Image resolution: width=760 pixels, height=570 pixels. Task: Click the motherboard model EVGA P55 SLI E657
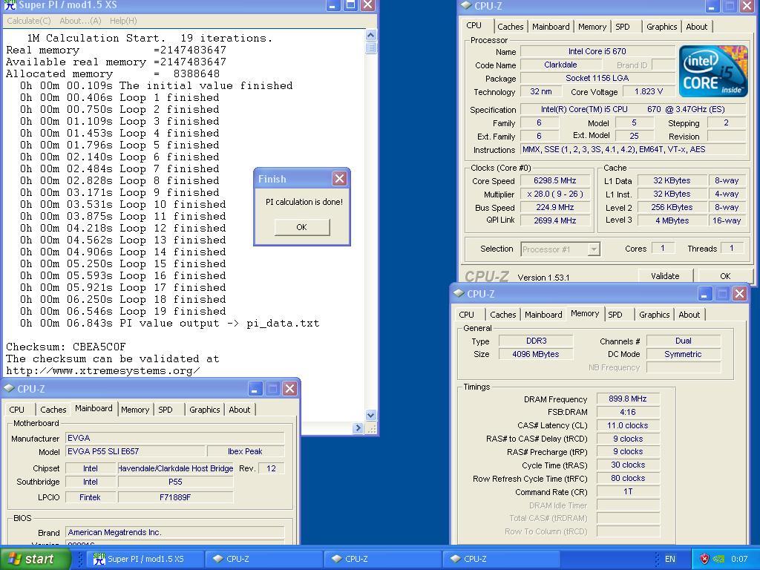click(x=135, y=451)
